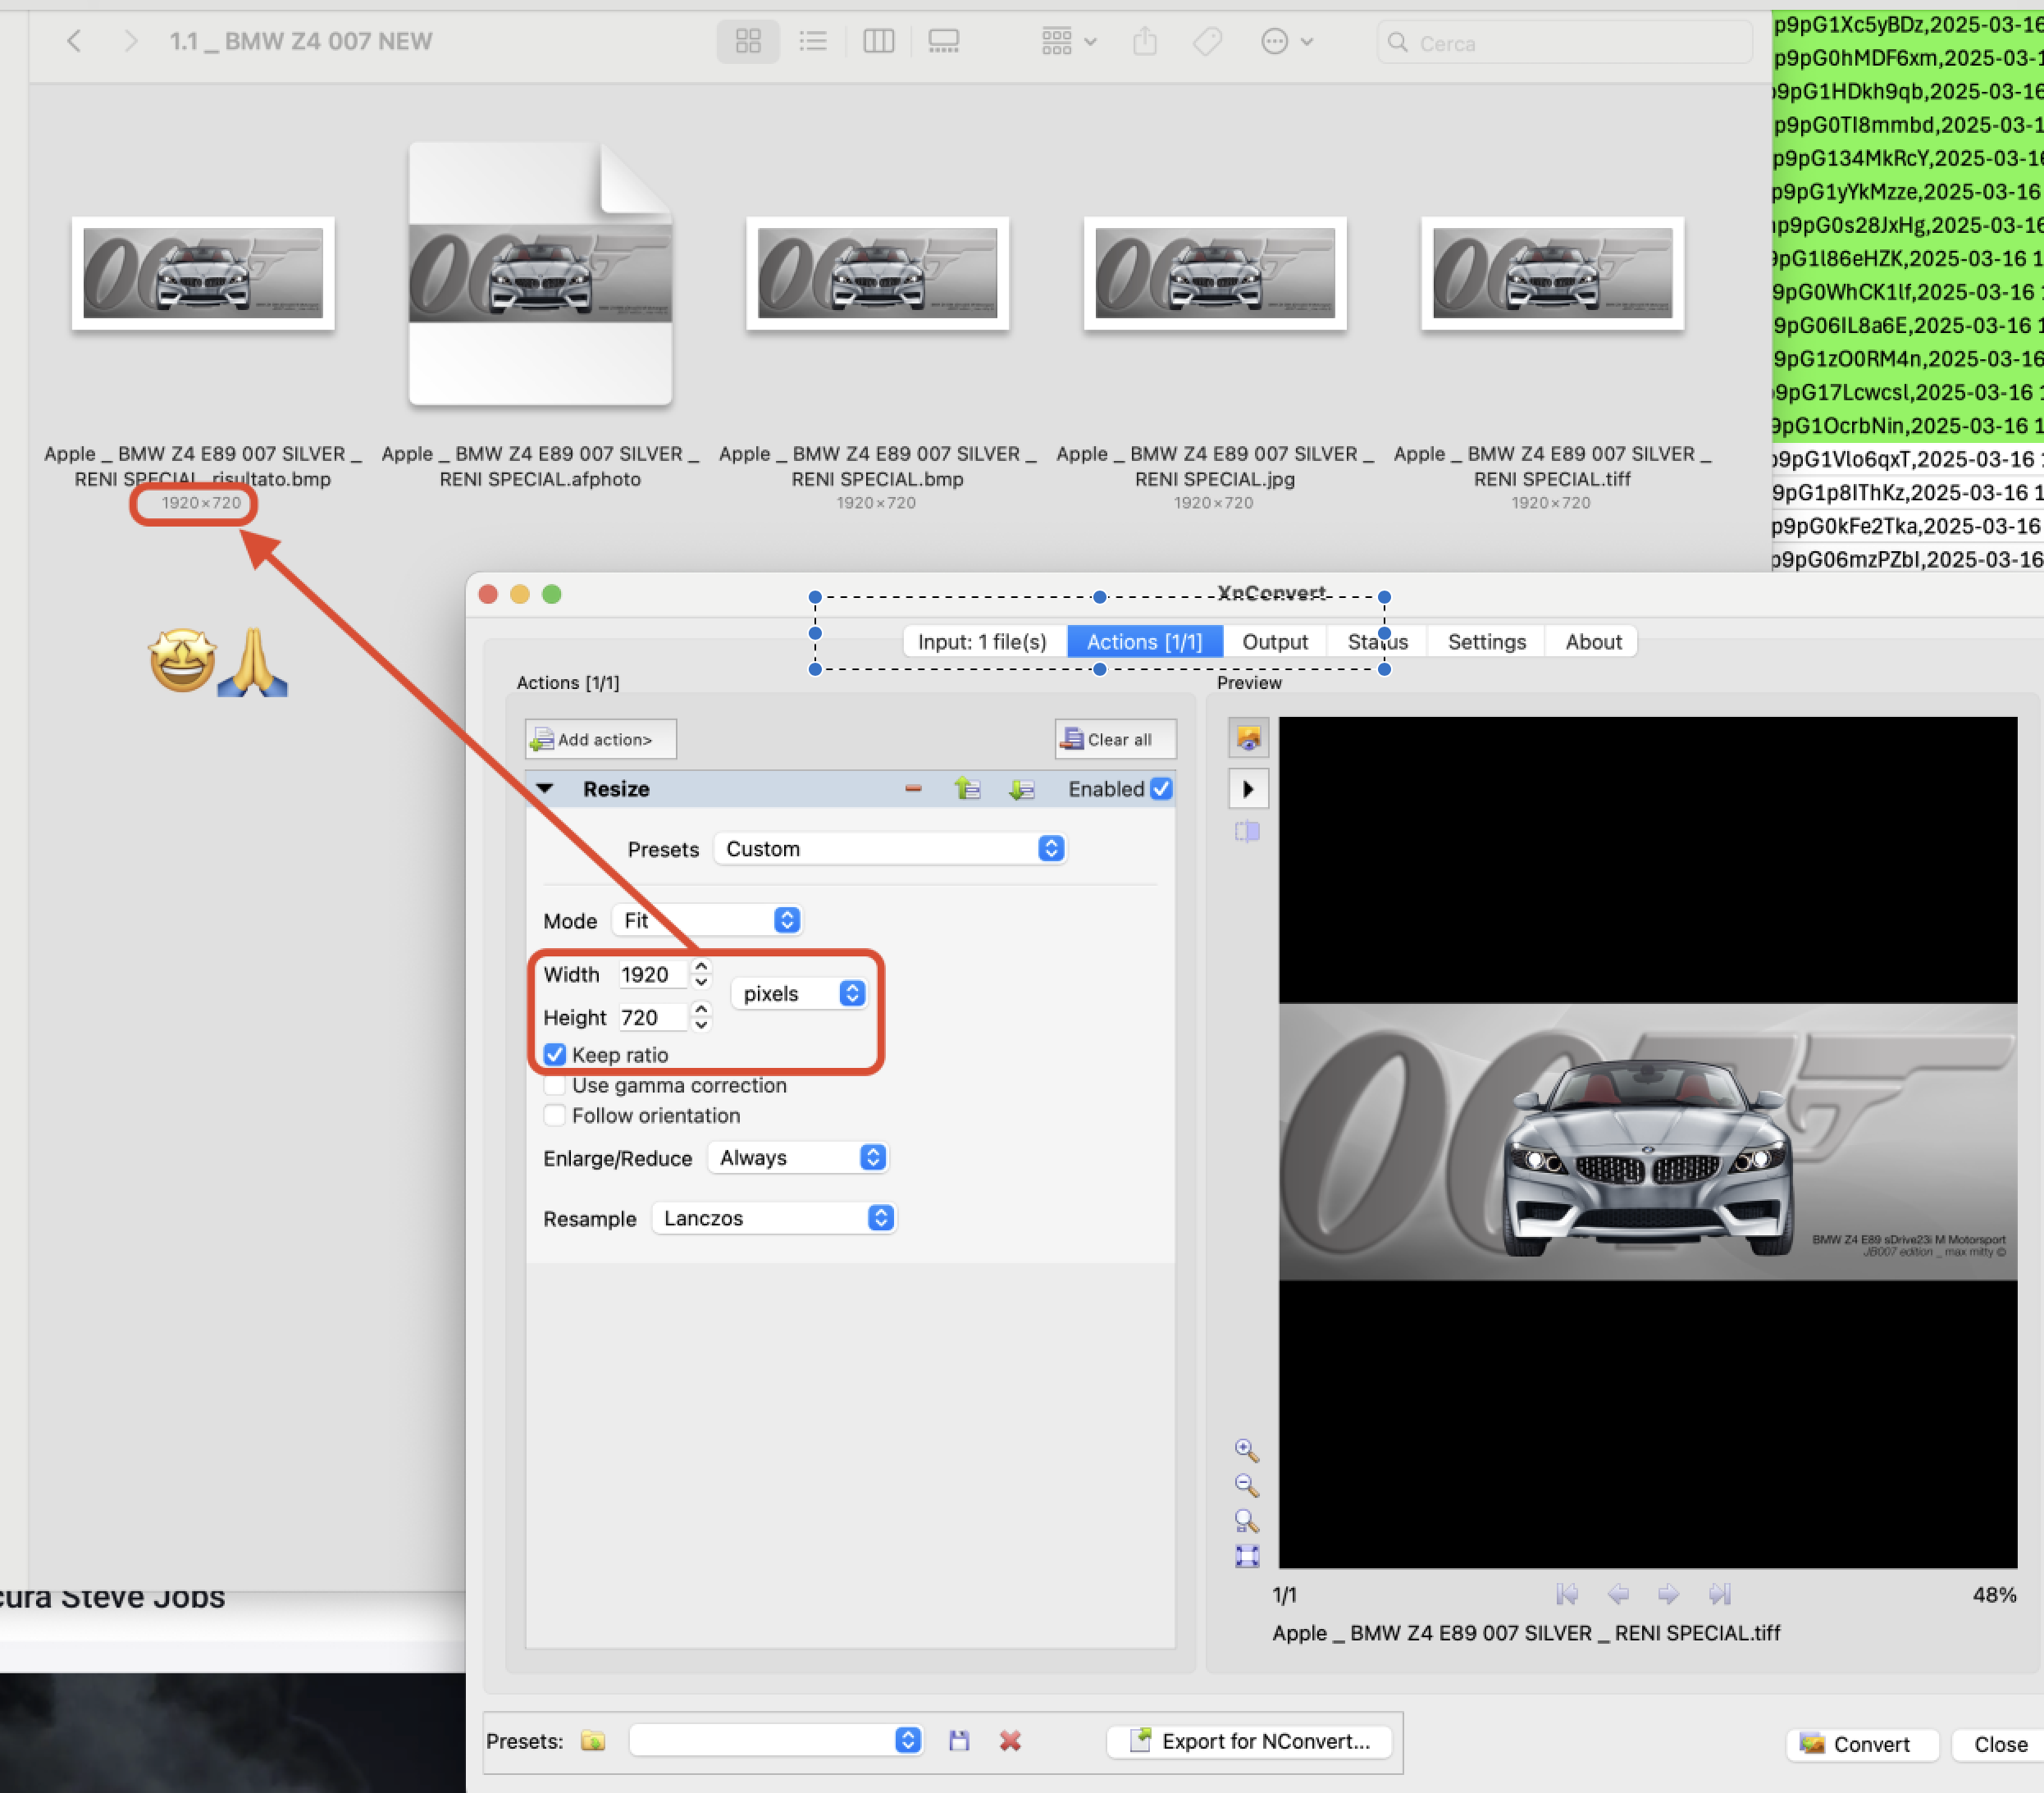The width and height of the screenshot is (2044, 1793).
Task: Decrease Width with down stepper arrow
Action: pos(701,982)
